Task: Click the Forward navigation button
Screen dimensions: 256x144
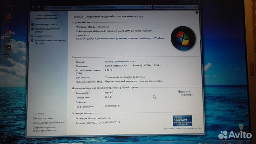Action: [38, 7]
